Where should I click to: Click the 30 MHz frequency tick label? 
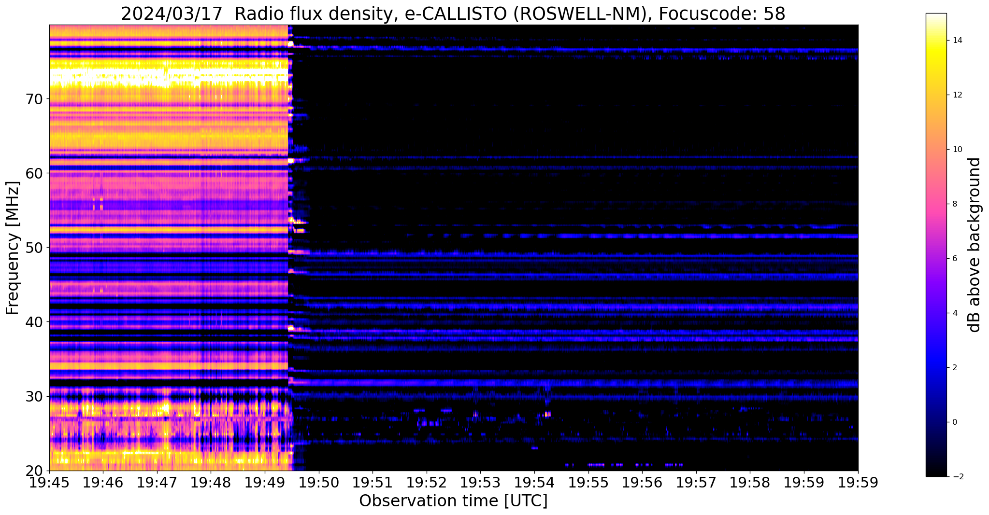click(x=34, y=396)
